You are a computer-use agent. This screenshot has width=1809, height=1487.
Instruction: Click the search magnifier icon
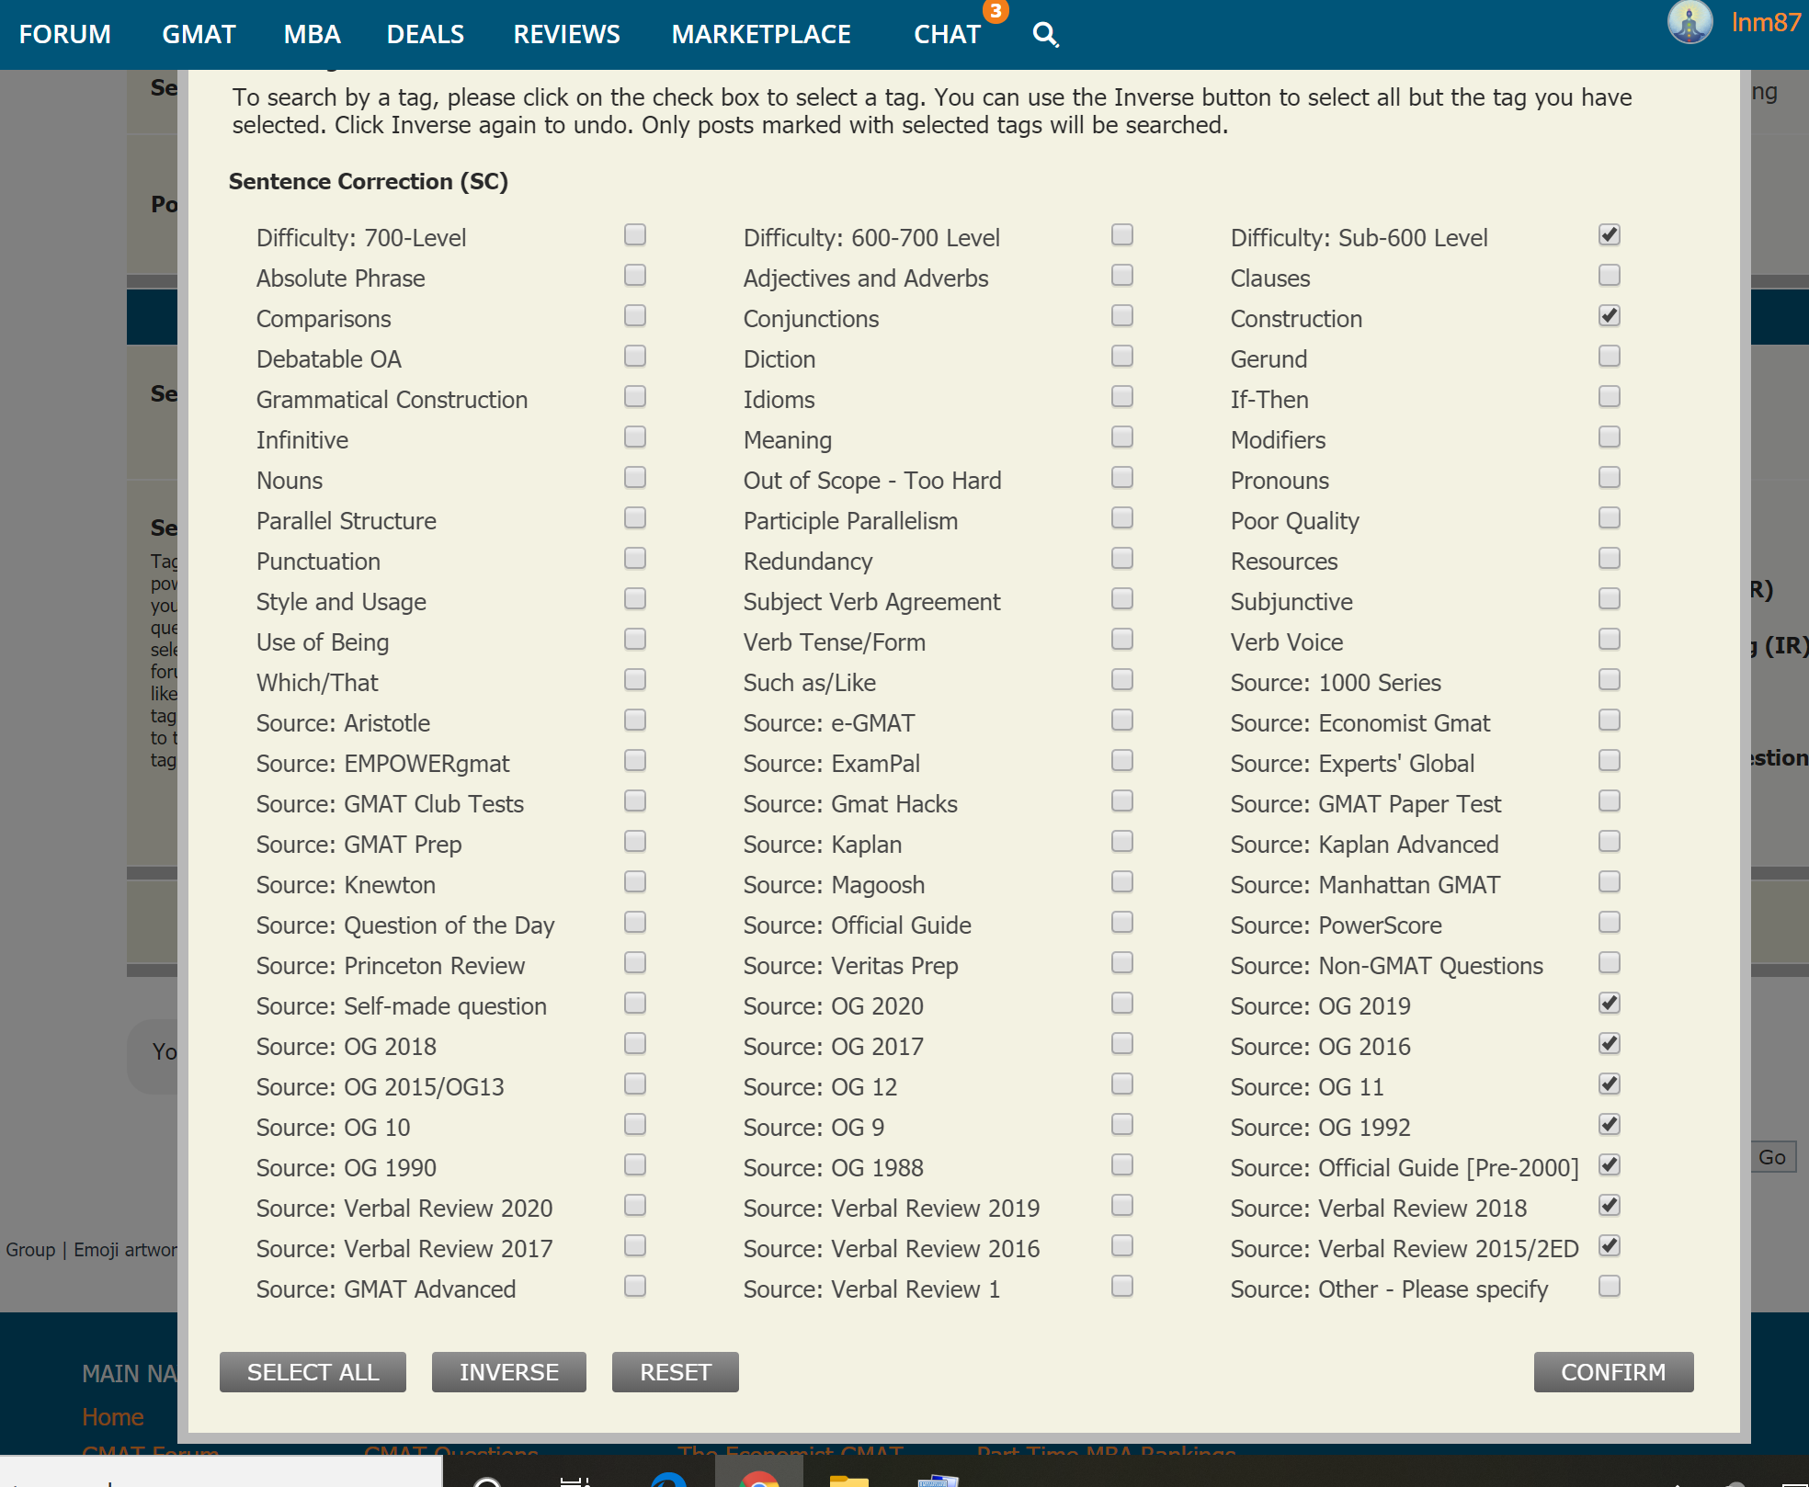1045,35
